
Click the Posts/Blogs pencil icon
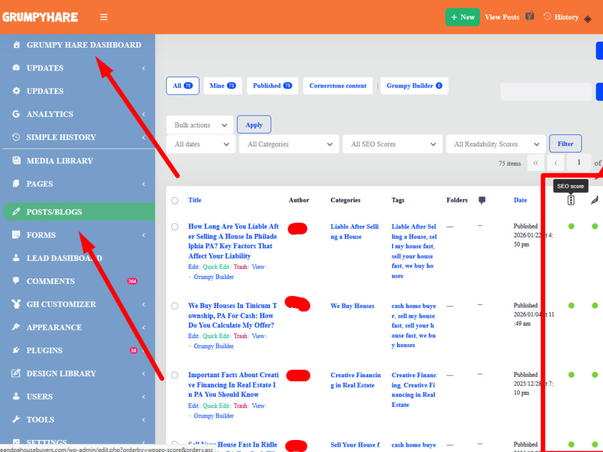point(16,212)
